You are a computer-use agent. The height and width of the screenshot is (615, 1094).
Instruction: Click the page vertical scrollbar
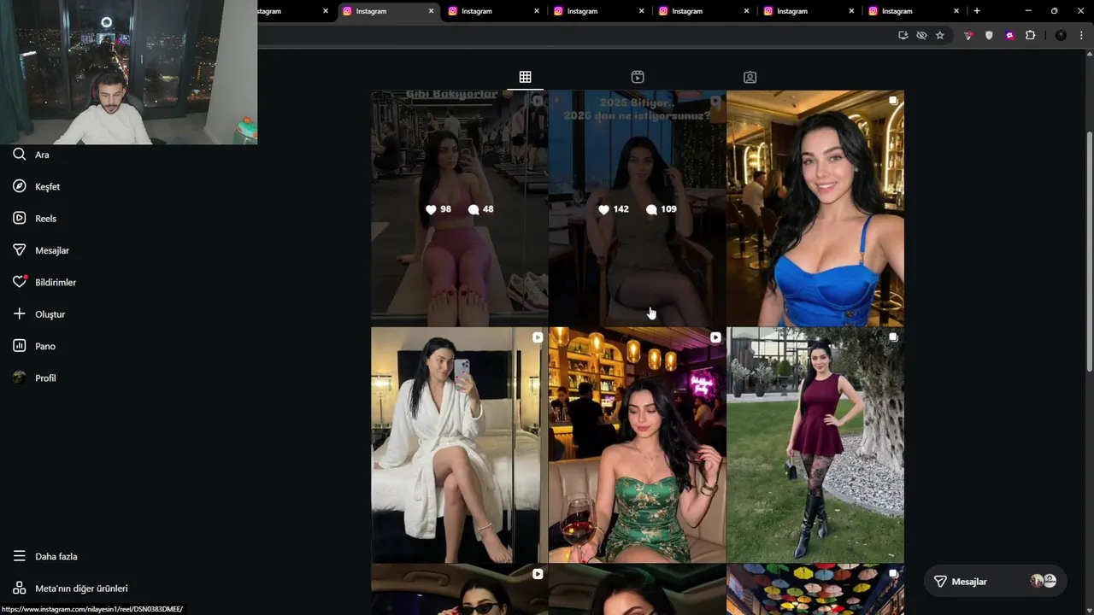coord(1089,251)
